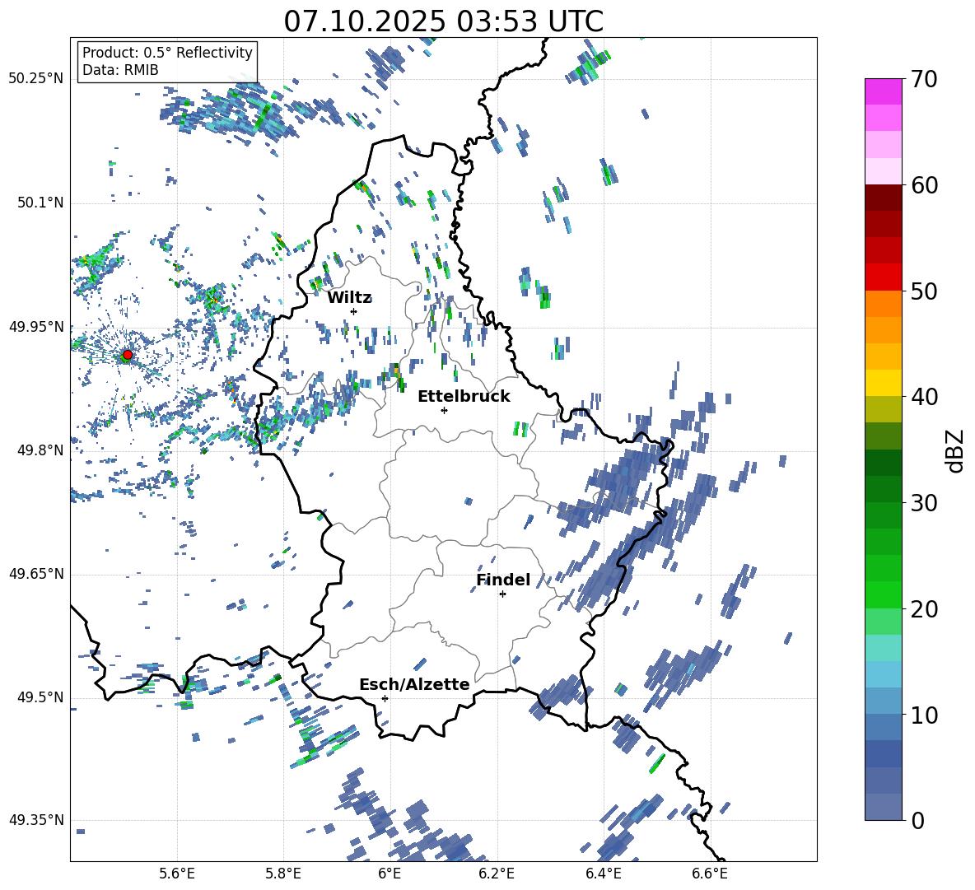
Task: Click the Wiltz city label
Action: coord(349,298)
